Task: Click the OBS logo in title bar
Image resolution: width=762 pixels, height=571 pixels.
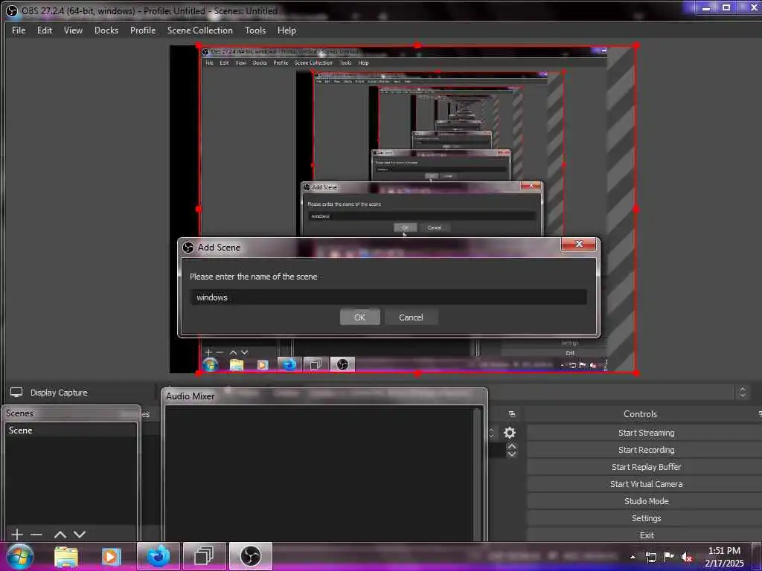Action: click(x=11, y=10)
